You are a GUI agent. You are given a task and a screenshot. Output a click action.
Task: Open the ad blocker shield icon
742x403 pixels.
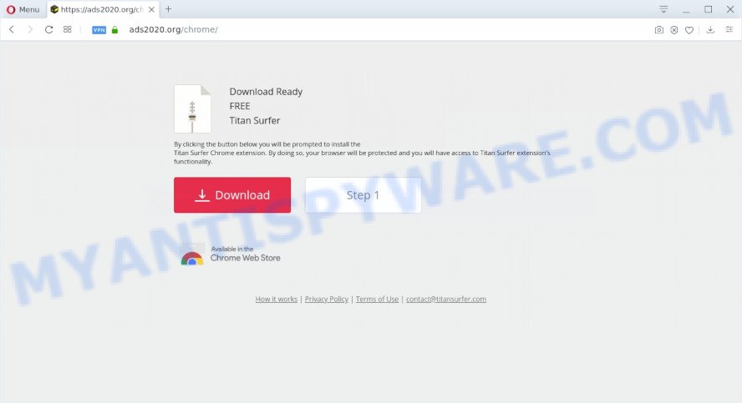pyautogui.click(x=673, y=30)
